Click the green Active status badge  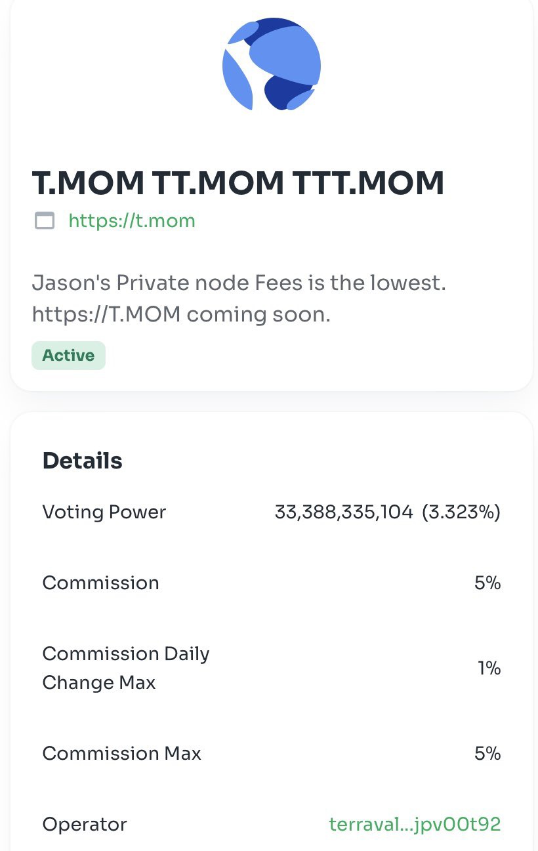click(x=68, y=356)
